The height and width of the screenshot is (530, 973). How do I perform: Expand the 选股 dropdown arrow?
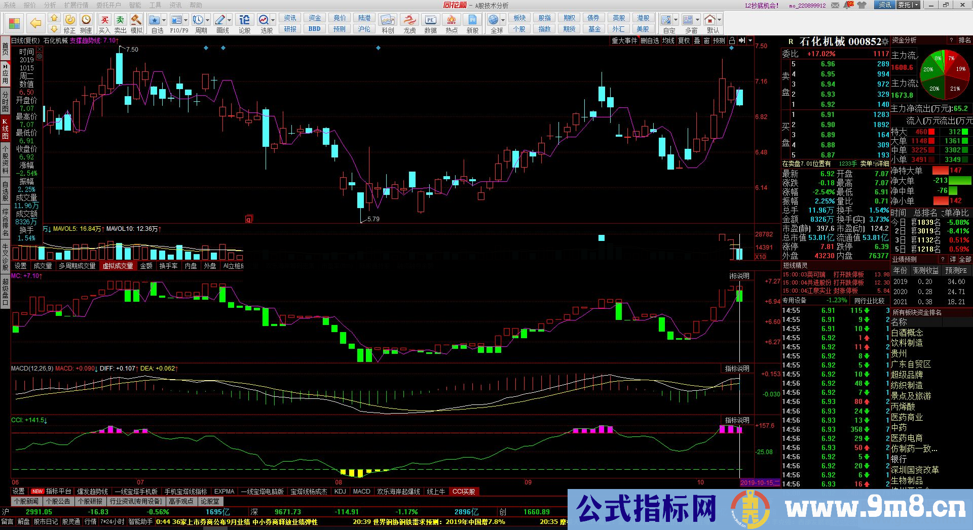[x=273, y=20]
